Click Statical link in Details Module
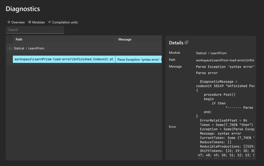This screenshot has width=264, height=166. click(x=201, y=53)
